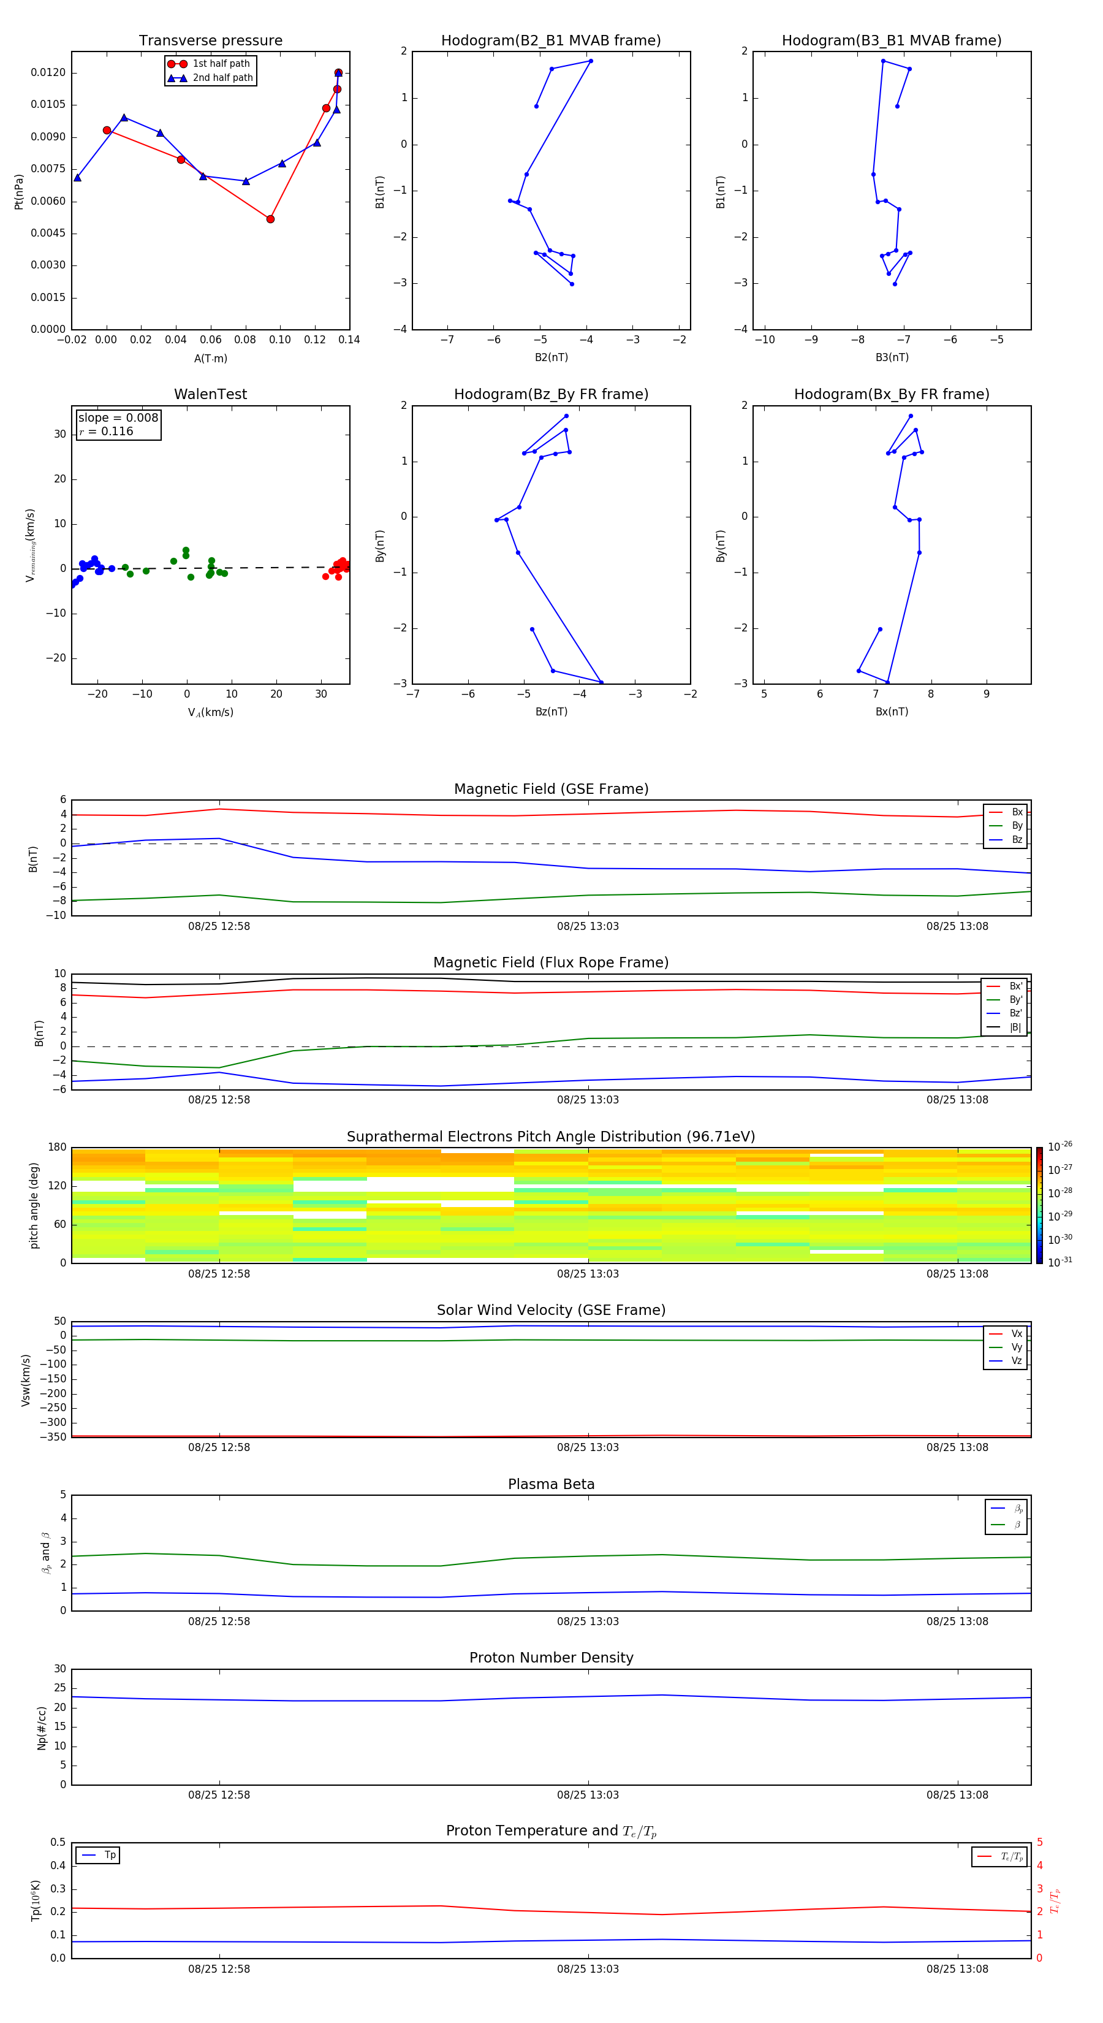Click the 'Hodogram(Bx_By FR frame)' title

892,394
